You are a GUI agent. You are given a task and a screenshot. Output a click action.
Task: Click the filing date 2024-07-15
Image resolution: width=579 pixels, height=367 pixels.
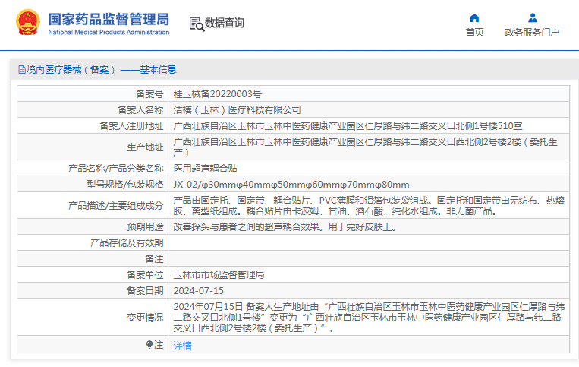[198, 290]
